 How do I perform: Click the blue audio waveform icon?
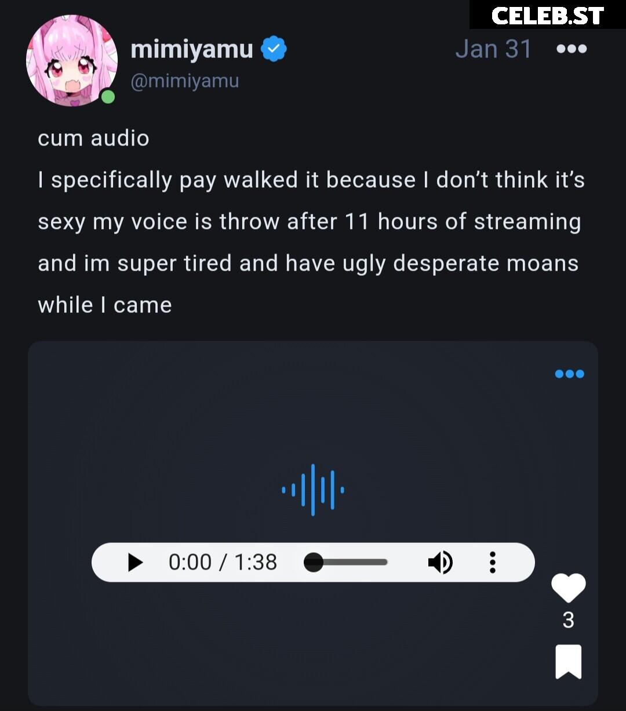tap(313, 490)
